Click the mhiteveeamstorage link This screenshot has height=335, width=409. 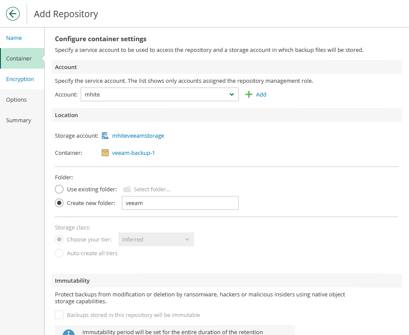[138, 136]
